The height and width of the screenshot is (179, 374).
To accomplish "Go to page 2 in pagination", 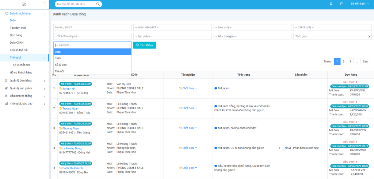I will click(x=344, y=61).
